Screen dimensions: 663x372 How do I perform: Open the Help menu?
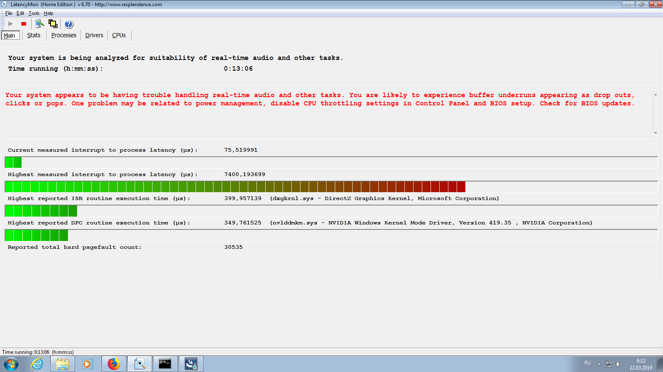point(48,13)
